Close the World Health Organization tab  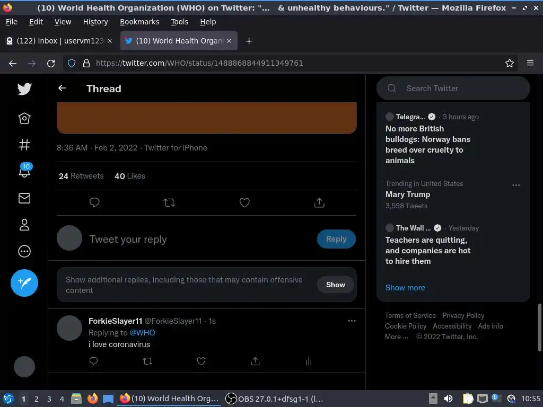coord(229,41)
